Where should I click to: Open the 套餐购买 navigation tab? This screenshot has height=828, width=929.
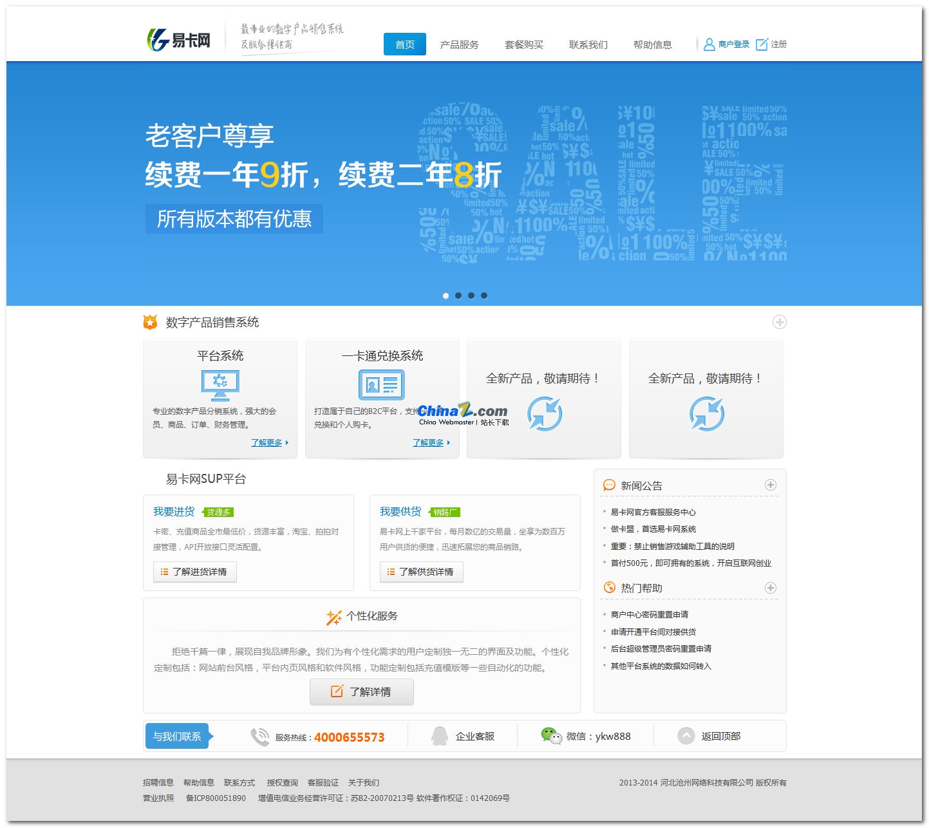pyautogui.click(x=524, y=44)
